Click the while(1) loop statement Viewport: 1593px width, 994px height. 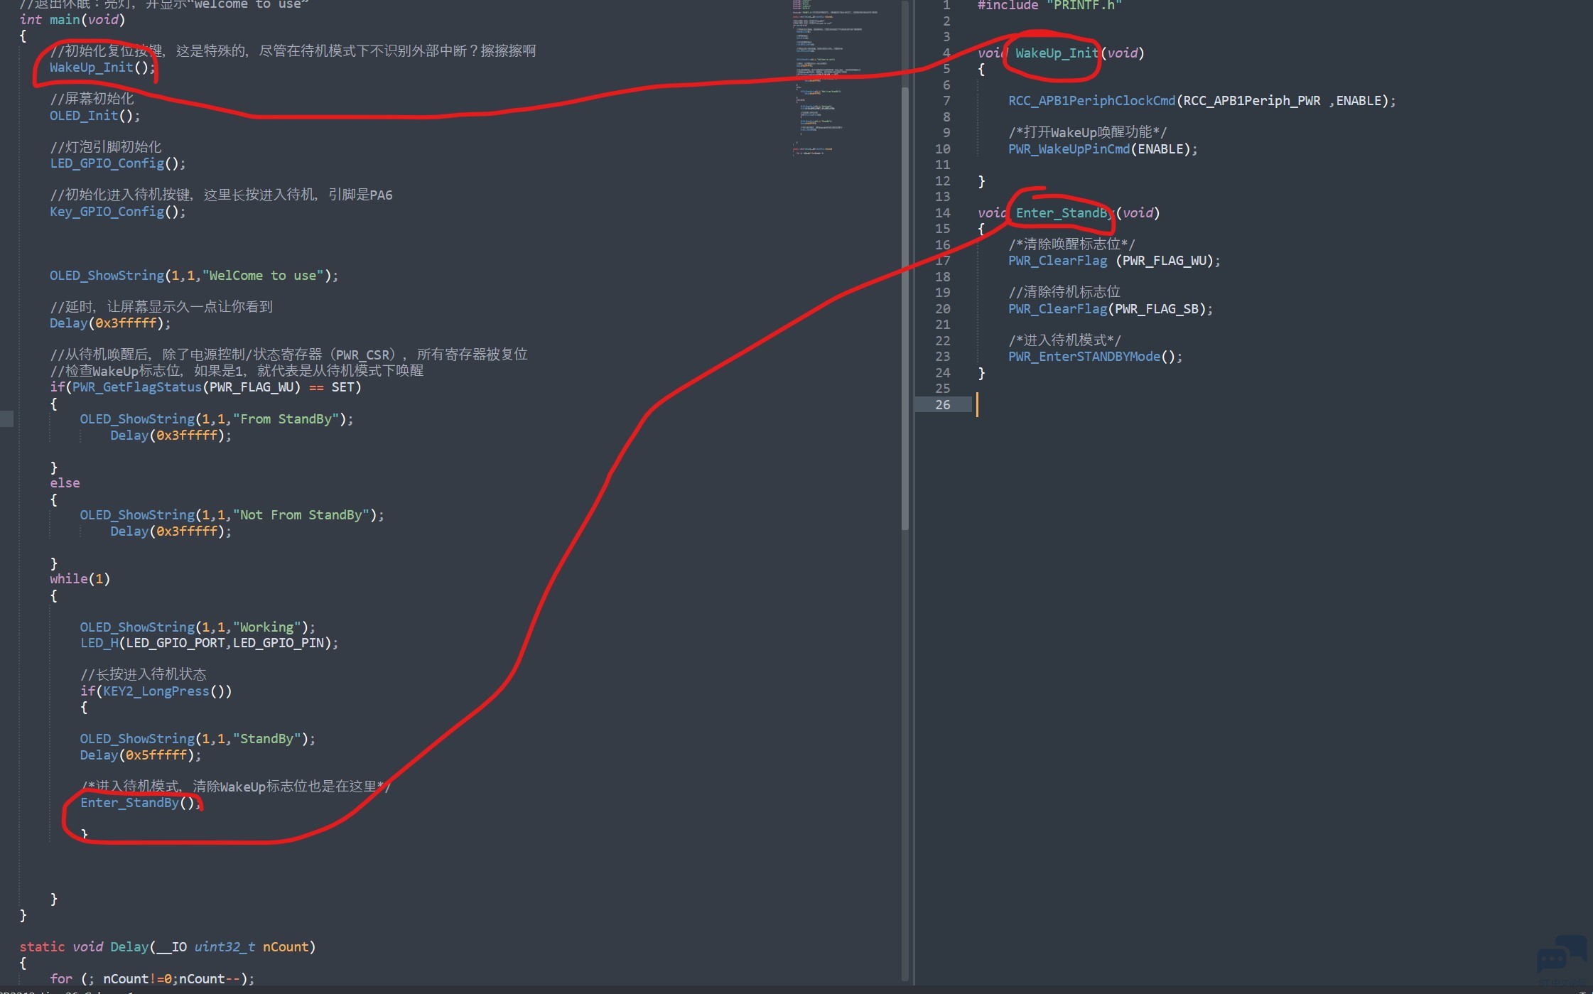point(80,579)
